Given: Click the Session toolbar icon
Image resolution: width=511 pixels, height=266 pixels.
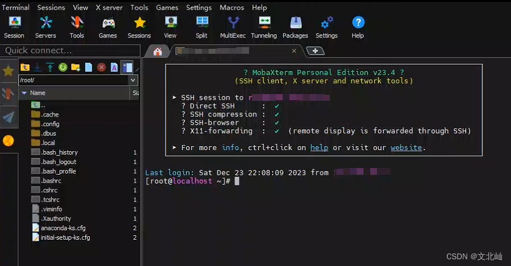Looking at the screenshot, I should (x=14, y=27).
